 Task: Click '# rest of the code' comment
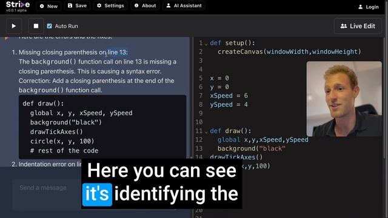click(64, 151)
